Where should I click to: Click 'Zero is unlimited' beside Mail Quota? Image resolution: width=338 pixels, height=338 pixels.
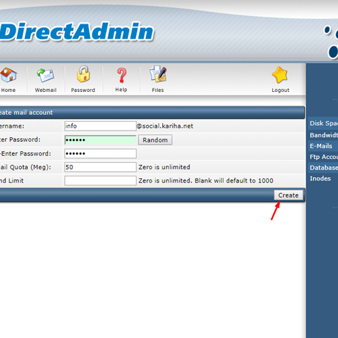coord(164,167)
